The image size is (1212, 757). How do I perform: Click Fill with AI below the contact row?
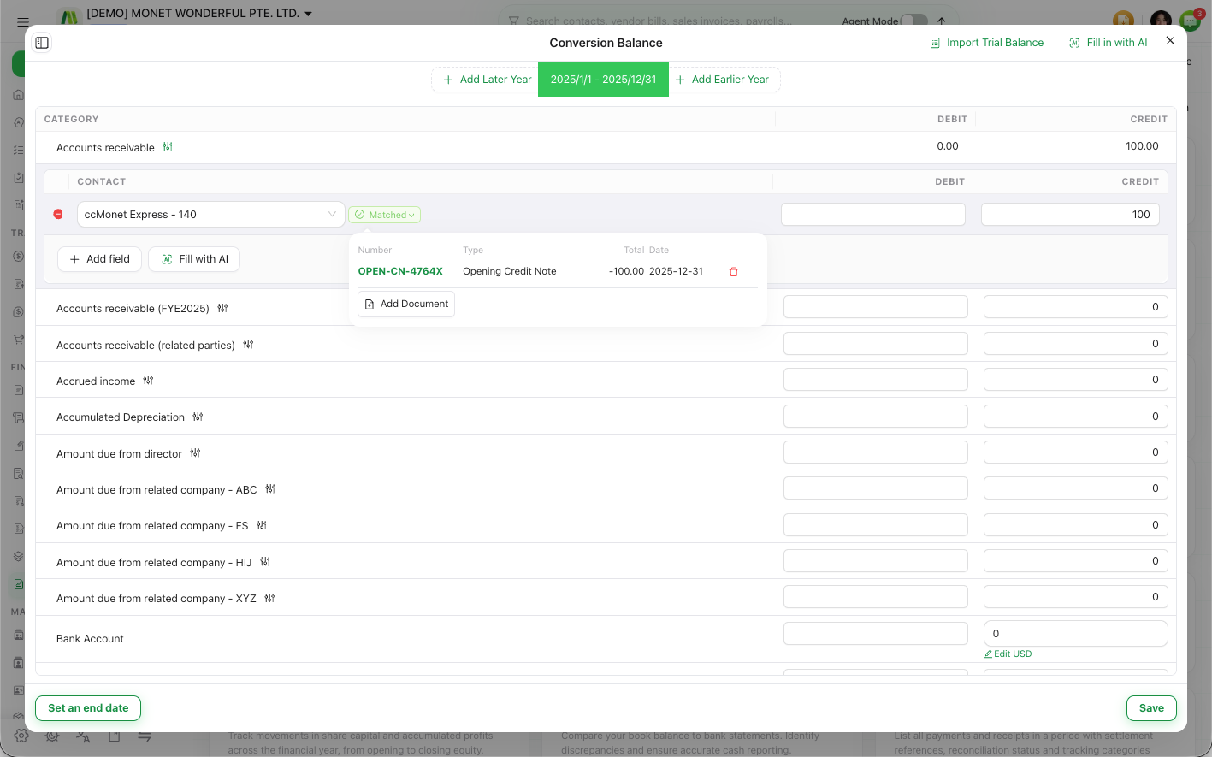pyautogui.click(x=194, y=259)
